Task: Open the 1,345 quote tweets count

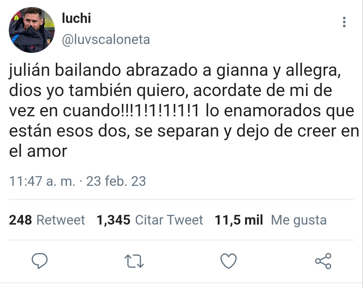Action: 113,220
